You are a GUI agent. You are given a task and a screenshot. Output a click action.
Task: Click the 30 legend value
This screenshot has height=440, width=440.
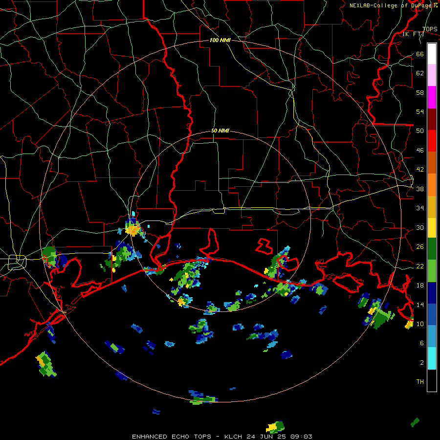tap(420, 227)
